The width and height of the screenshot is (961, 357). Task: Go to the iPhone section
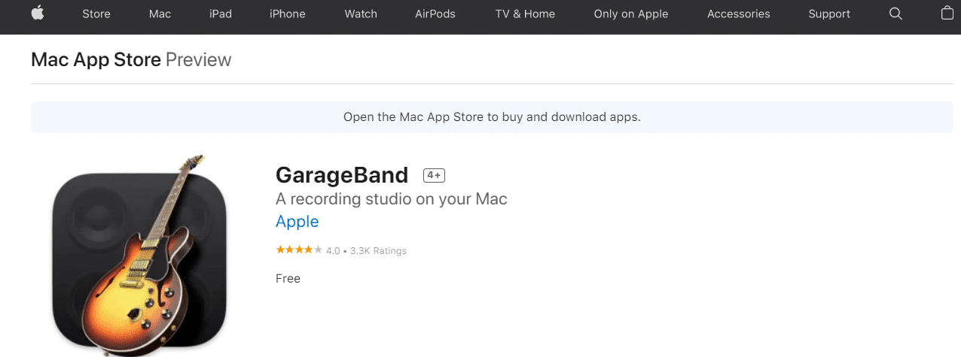point(288,14)
